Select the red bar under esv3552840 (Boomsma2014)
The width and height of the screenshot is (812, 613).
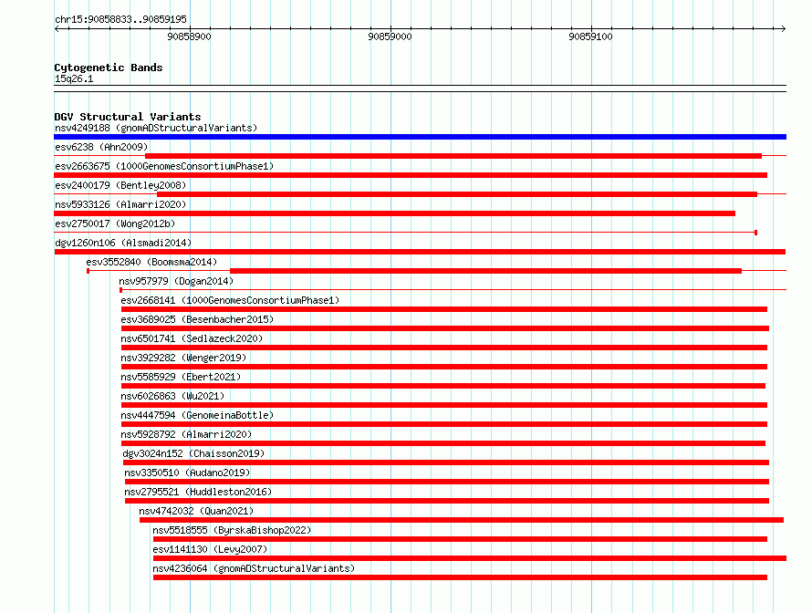(x=485, y=271)
